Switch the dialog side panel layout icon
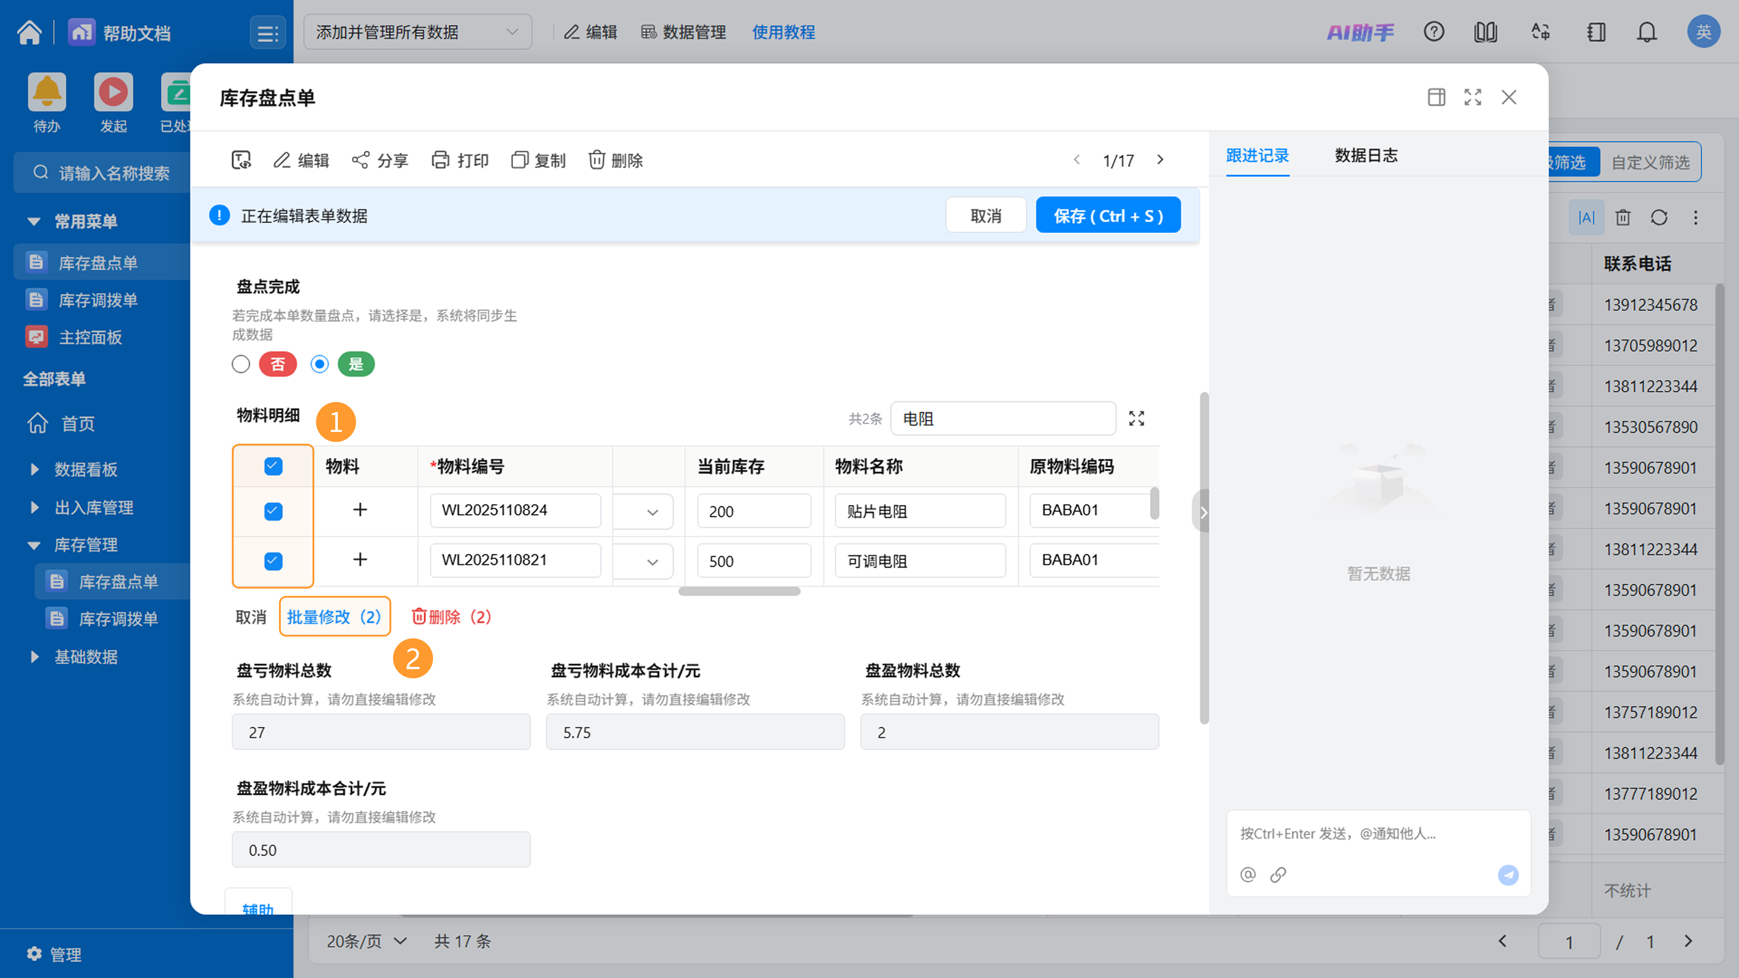 [1436, 97]
